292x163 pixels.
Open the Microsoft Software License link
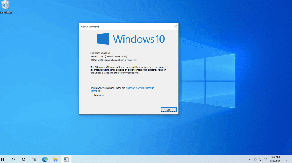point(140,88)
